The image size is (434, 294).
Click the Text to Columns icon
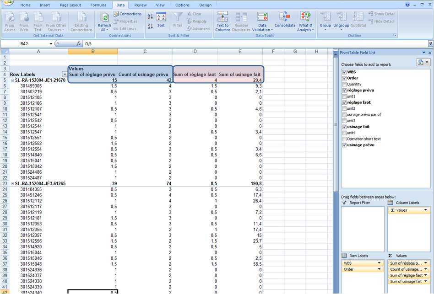tap(222, 17)
